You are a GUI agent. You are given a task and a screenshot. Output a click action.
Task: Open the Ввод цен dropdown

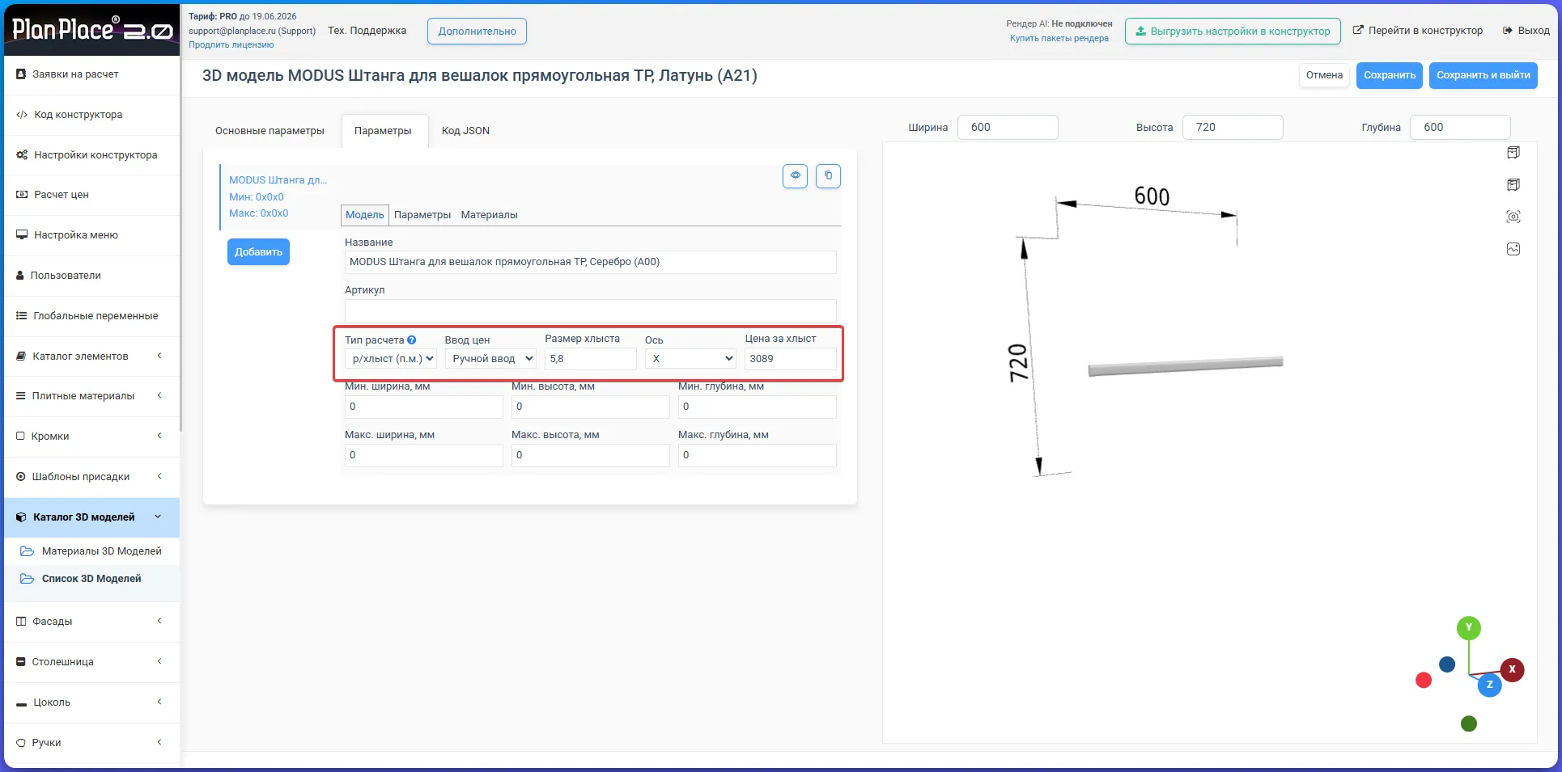(x=490, y=359)
